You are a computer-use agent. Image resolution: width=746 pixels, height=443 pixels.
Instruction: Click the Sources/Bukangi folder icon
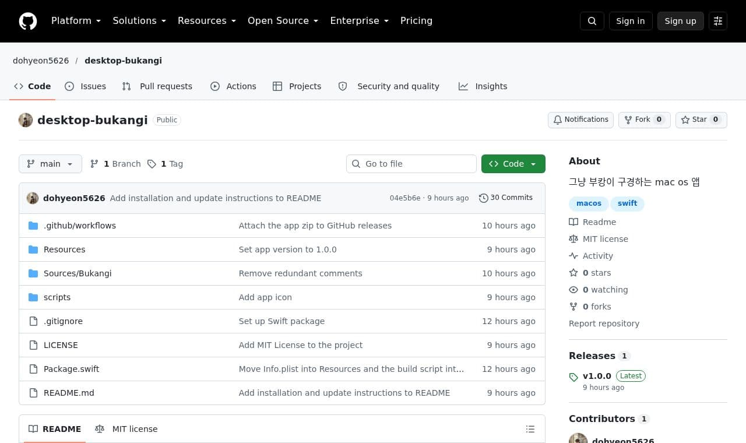tap(33, 273)
